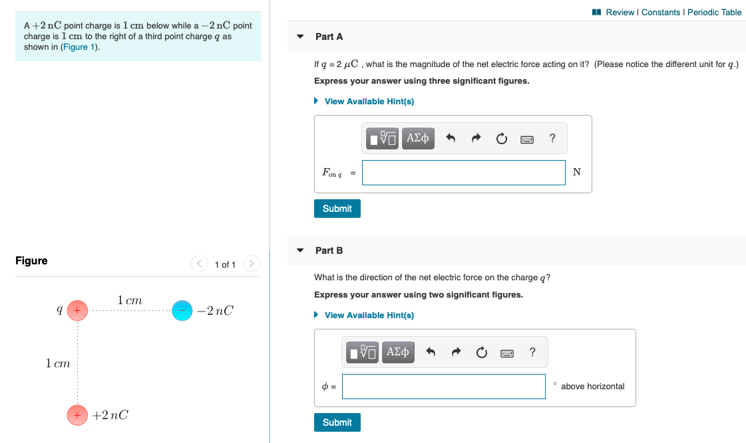The width and height of the screenshot is (746, 443).
Task: Click the help question mark in Part A toolbar
Action: click(552, 138)
